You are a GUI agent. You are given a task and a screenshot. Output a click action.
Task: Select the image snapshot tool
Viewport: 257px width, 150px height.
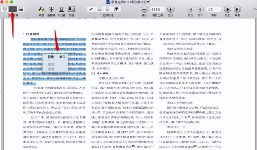pyautogui.click(x=21, y=9)
